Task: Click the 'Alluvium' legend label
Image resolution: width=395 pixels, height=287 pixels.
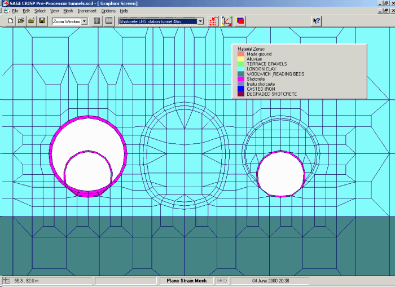Action: click(x=254, y=59)
